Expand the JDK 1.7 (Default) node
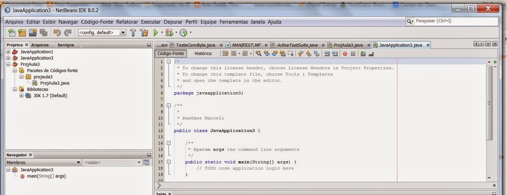 (22, 95)
